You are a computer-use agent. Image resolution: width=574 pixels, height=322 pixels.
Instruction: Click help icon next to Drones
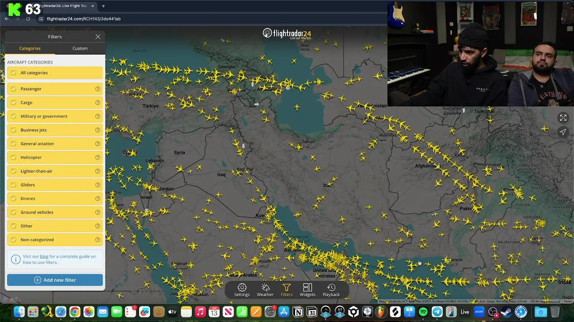pyautogui.click(x=97, y=199)
